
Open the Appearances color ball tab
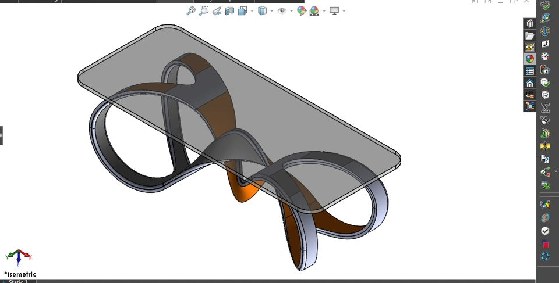[530, 59]
